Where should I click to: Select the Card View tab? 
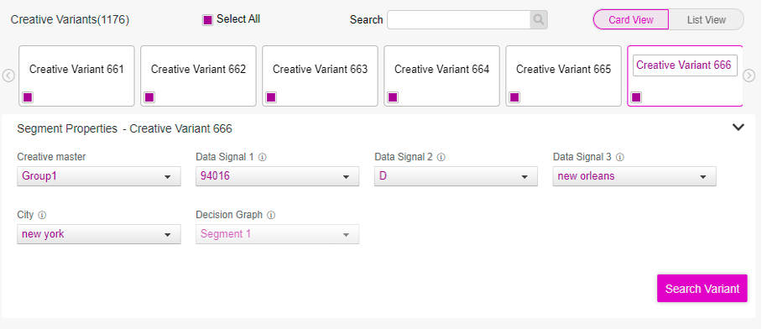click(631, 20)
